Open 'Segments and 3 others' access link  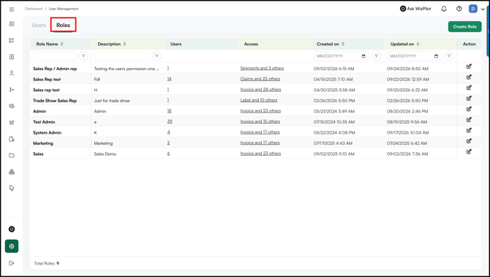point(262,68)
